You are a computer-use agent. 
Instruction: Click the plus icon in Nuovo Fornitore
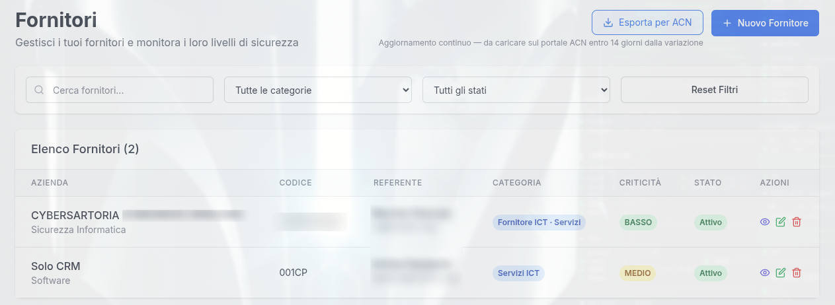tap(727, 23)
